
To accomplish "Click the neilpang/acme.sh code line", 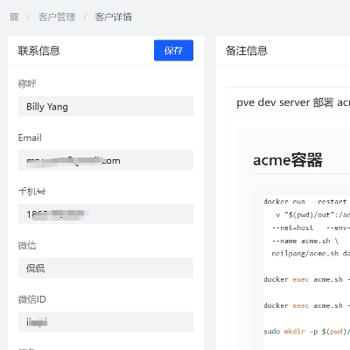I will coord(311,254).
